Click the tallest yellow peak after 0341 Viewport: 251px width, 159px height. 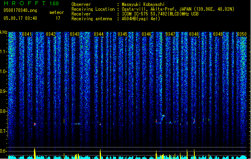[35, 153]
